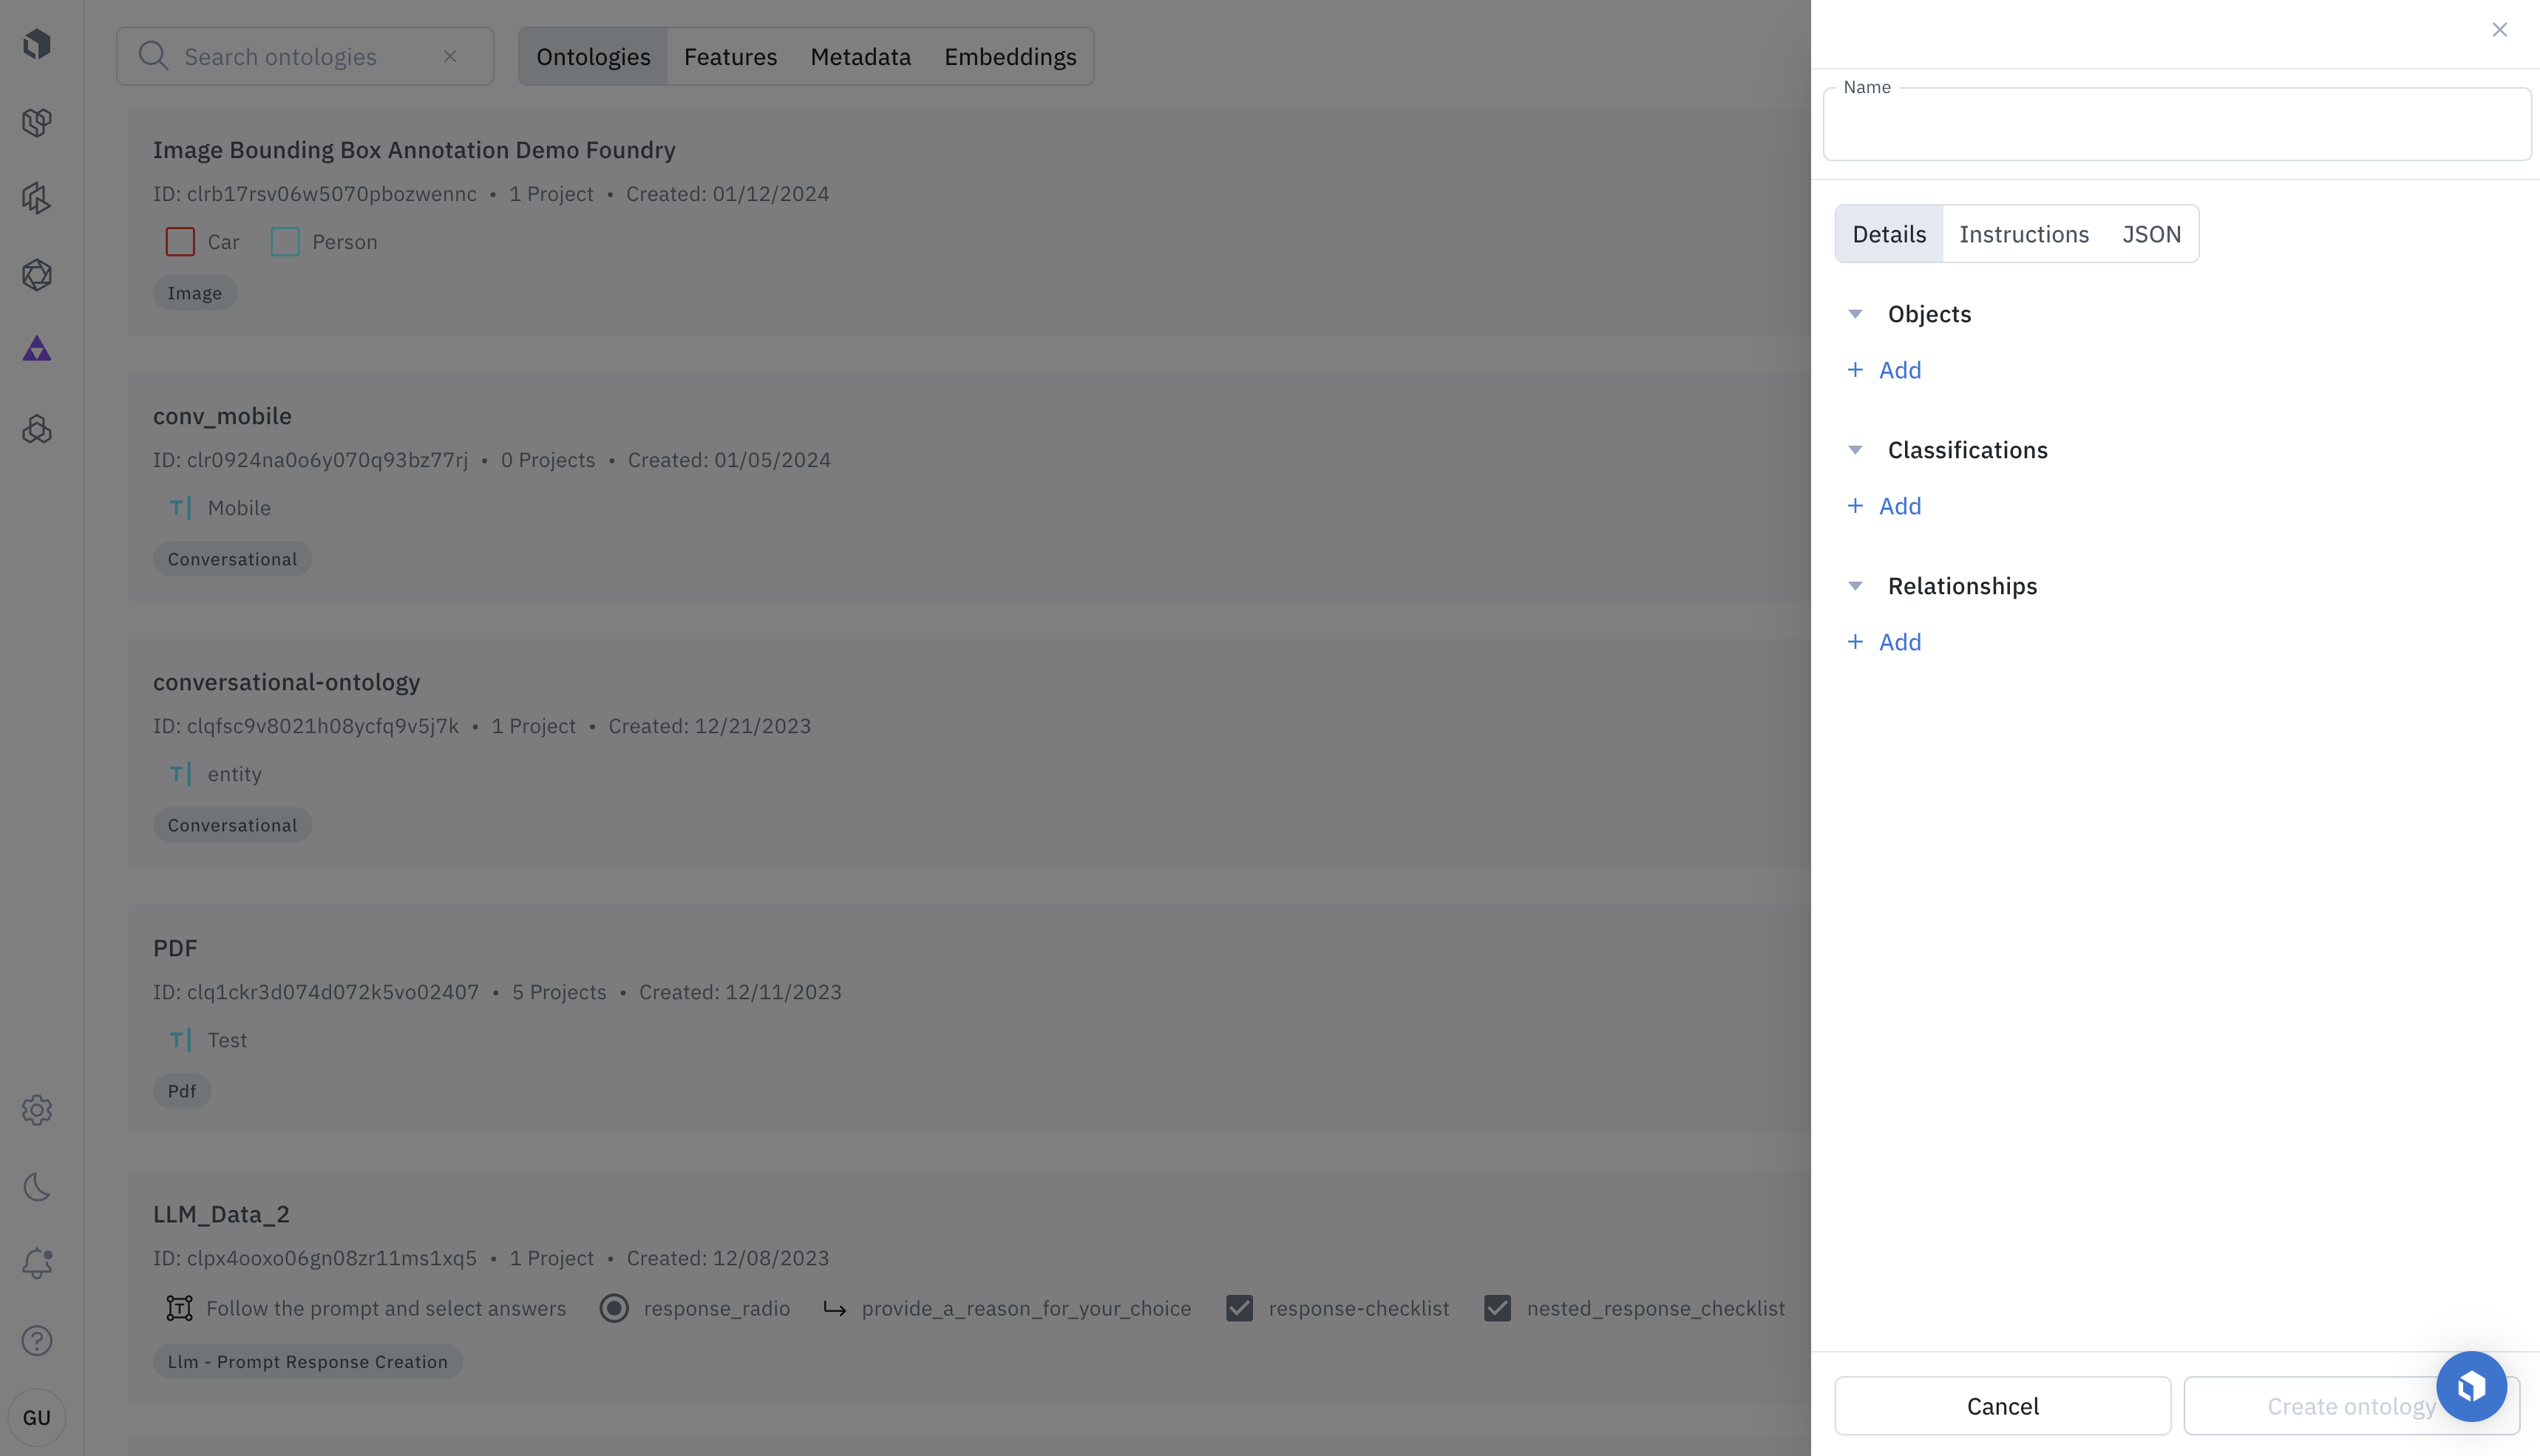Click the text box icon beside Follow the prompt
Image resolution: width=2540 pixels, height=1456 pixels.
(180, 1308)
